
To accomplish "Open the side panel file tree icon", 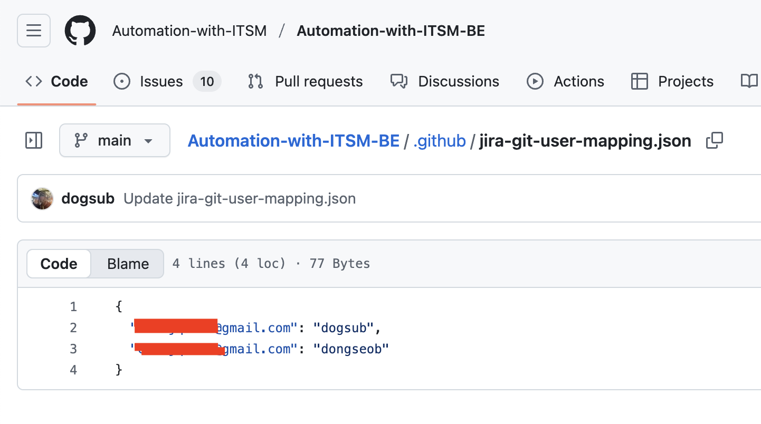I will click(33, 140).
